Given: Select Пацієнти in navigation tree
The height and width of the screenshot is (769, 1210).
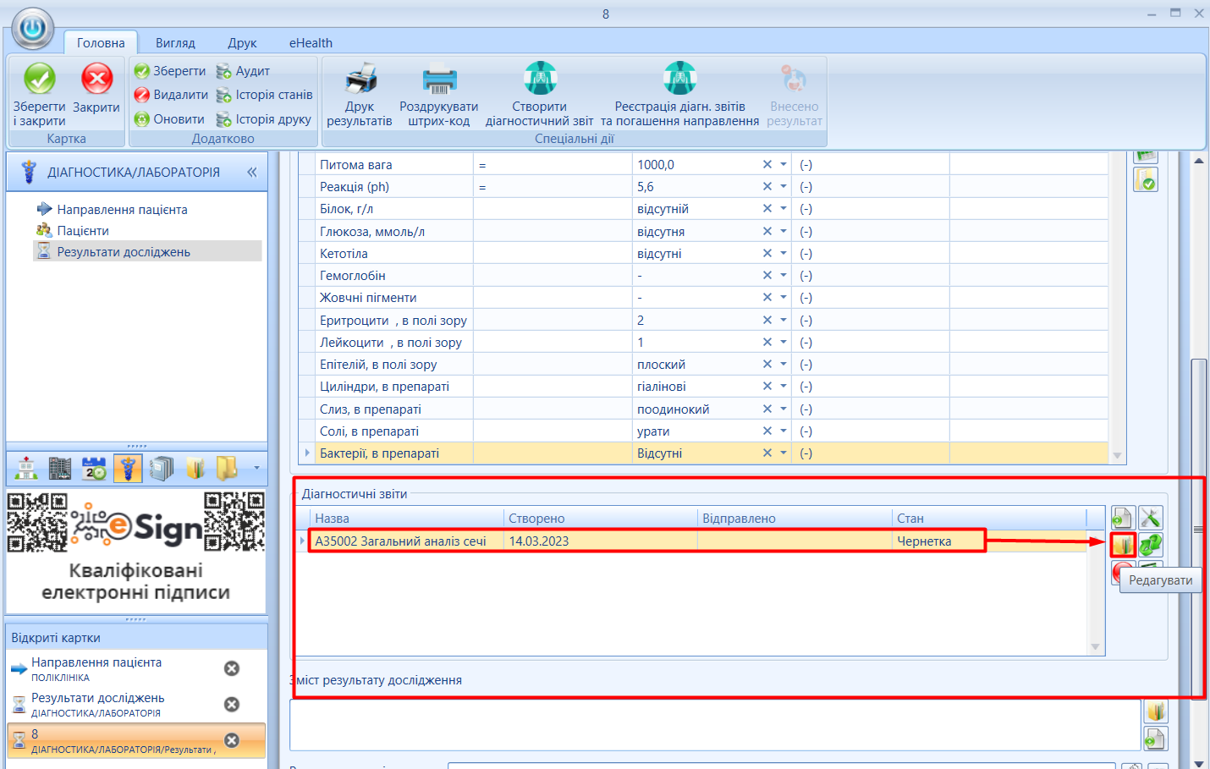Looking at the screenshot, I should click(83, 230).
